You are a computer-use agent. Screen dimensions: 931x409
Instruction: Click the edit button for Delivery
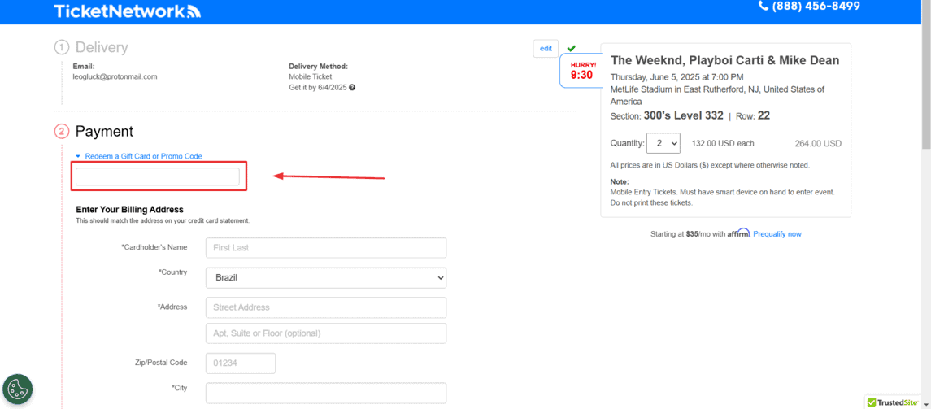[546, 49]
